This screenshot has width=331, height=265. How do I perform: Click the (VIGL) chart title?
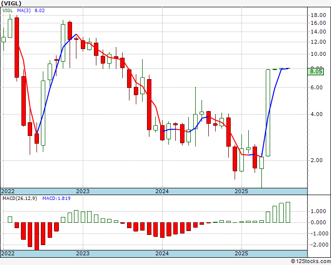[11, 3]
